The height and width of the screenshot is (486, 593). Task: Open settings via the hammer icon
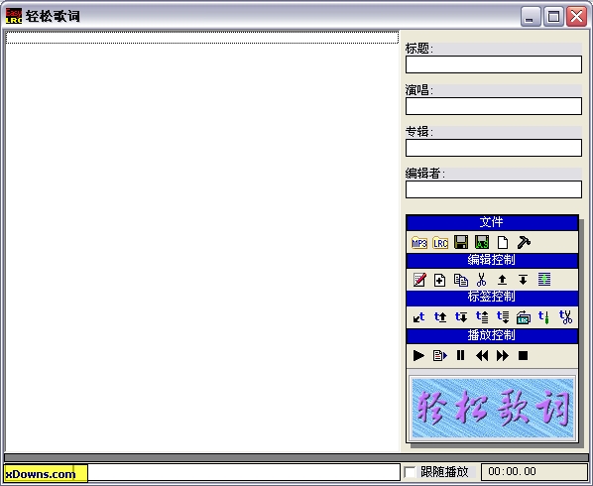point(524,242)
